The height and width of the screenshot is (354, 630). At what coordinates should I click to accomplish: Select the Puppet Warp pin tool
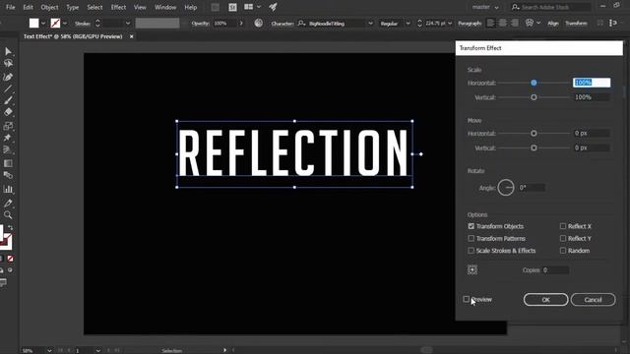(8, 138)
